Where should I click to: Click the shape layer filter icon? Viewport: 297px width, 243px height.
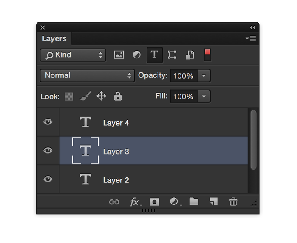(172, 55)
